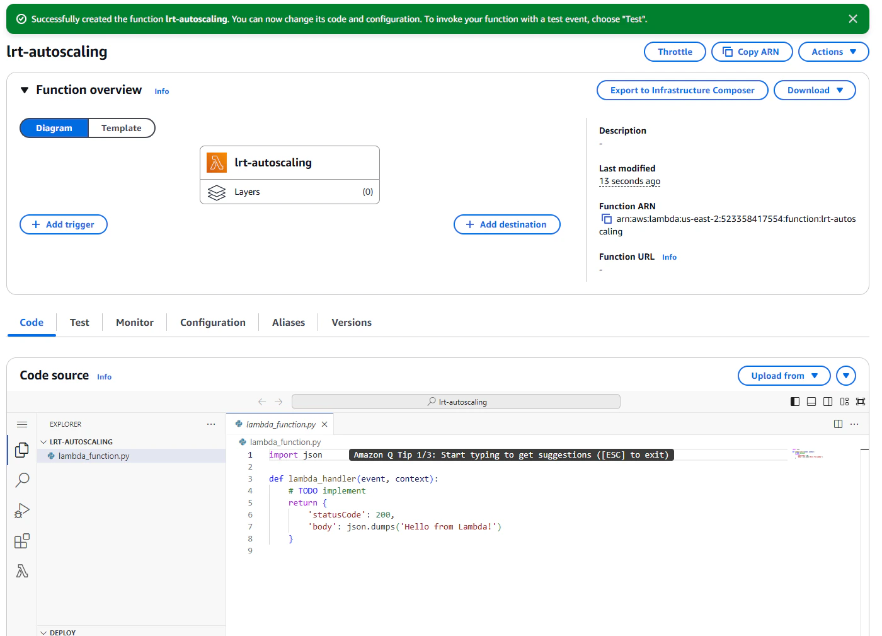Open the Explorer view icon
Screen dimensions: 882x636
click(22, 450)
